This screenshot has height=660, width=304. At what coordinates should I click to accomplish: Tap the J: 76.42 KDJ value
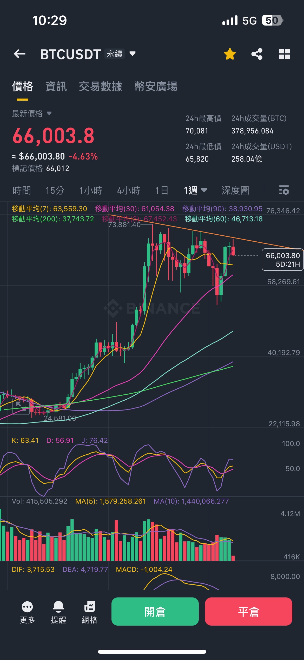point(95,441)
